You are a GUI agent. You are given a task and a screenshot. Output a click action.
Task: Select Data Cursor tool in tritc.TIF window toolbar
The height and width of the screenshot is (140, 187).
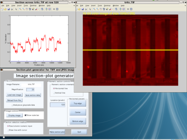point(107,9)
